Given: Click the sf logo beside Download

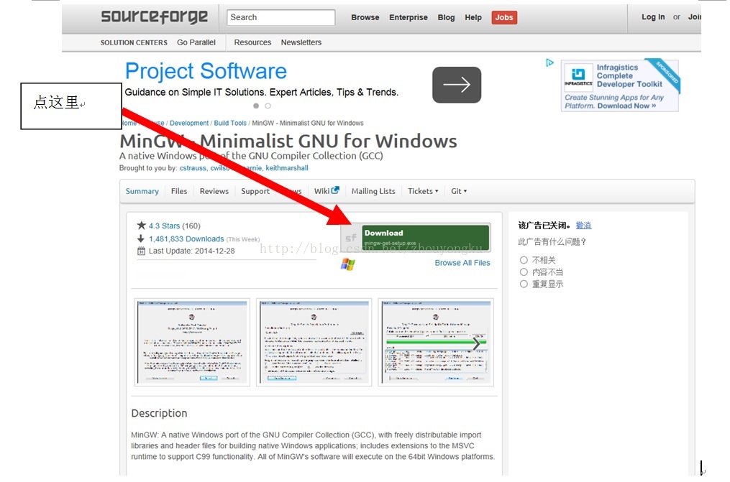Looking at the screenshot, I should pyautogui.click(x=351, y=238).
